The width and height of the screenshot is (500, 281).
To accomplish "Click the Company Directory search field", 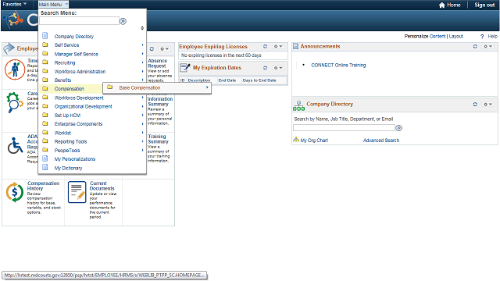I will [344, 128].
